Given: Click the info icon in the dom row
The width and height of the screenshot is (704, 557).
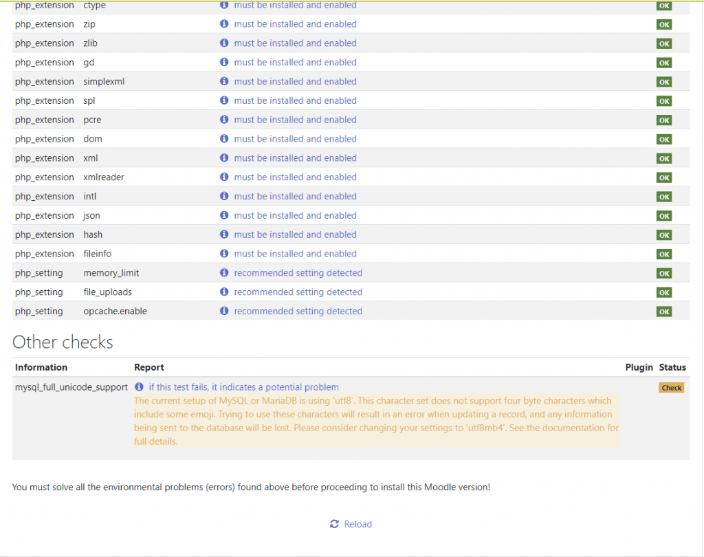Looking at the screenshot, I should pyautogui.click(x=224, y=139).
